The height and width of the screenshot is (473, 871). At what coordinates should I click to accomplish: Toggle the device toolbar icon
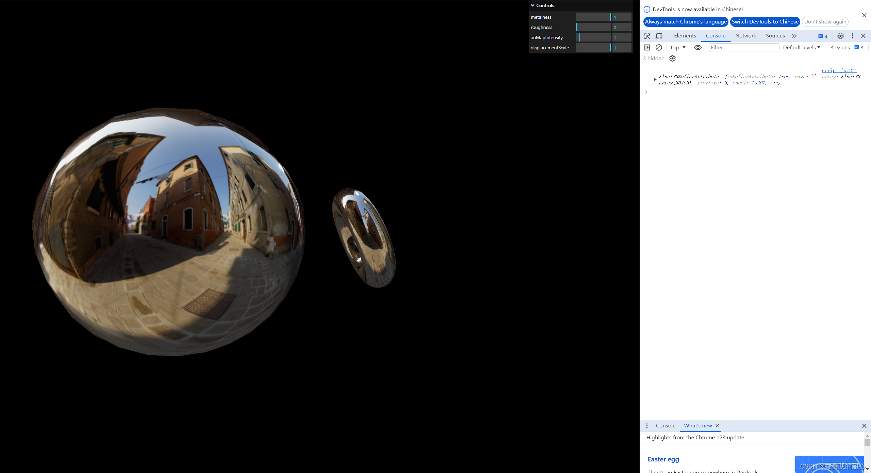(x=659, y=36)
